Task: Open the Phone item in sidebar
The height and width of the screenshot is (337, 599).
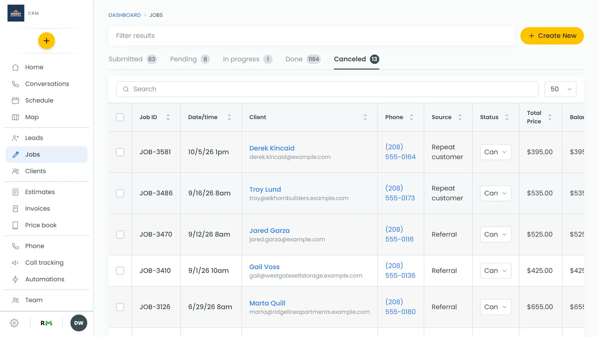Action: (46, 246)
